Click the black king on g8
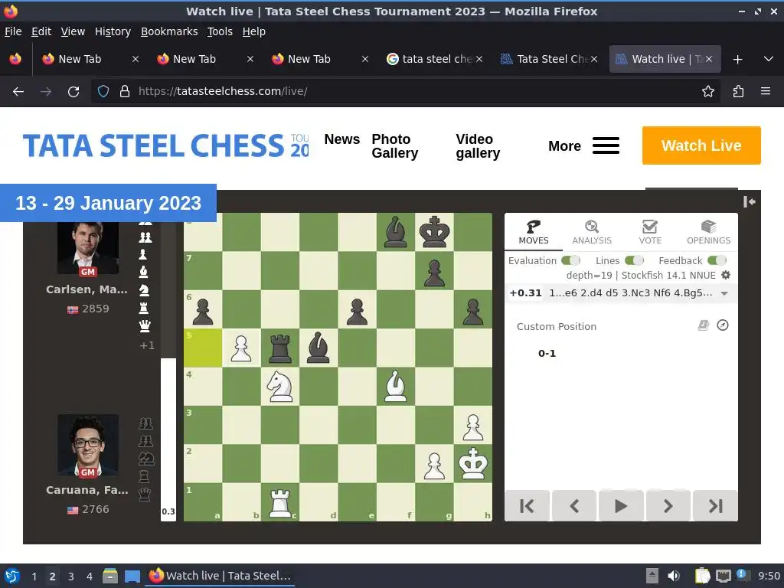Image resolution: width=784 pixels, height=588 pixels. tap(434, 232)
